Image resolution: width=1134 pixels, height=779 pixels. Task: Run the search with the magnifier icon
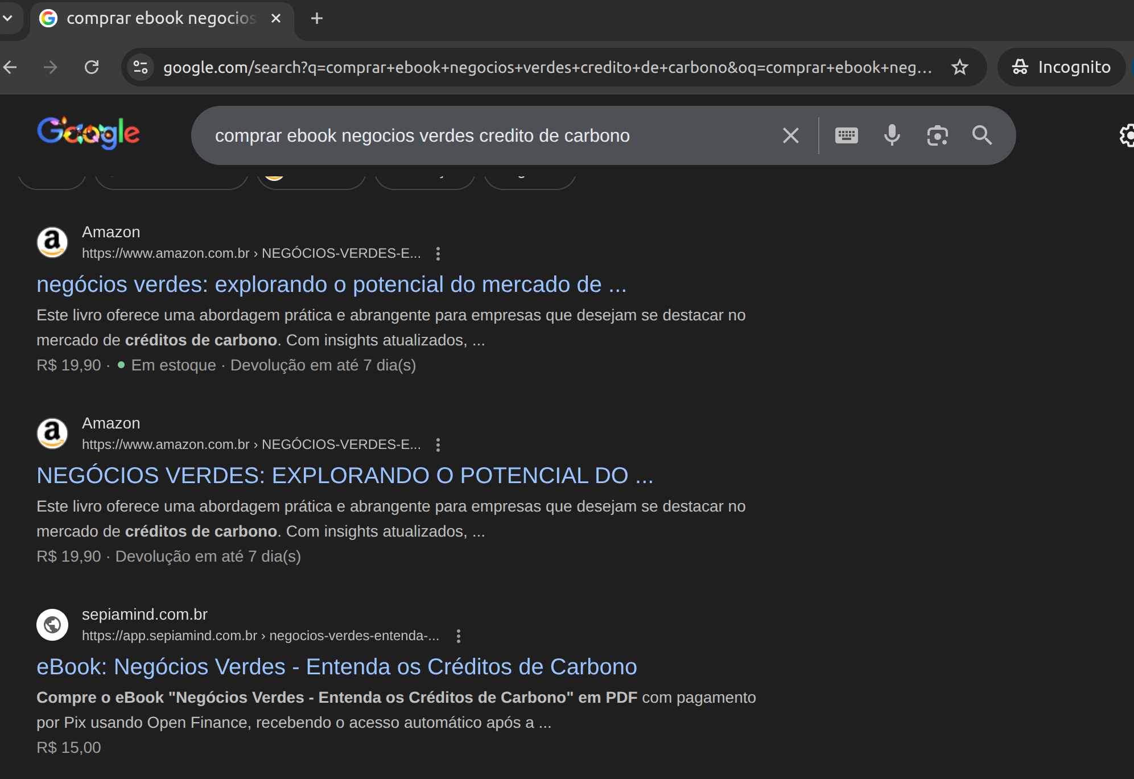tap(983, 135)
